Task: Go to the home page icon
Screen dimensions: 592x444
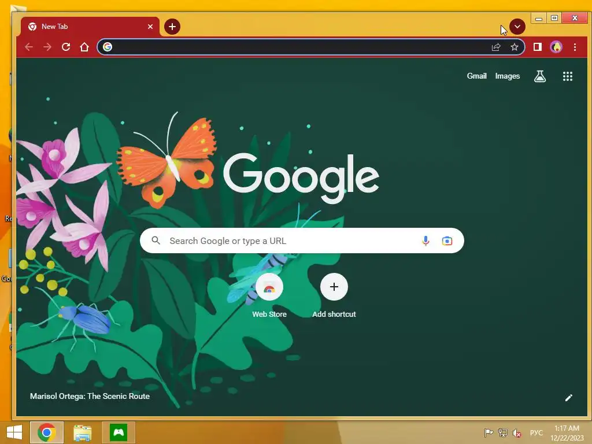Action: tap(84, 47)
